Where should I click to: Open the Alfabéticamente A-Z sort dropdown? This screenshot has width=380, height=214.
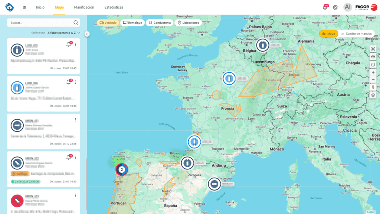63,33
